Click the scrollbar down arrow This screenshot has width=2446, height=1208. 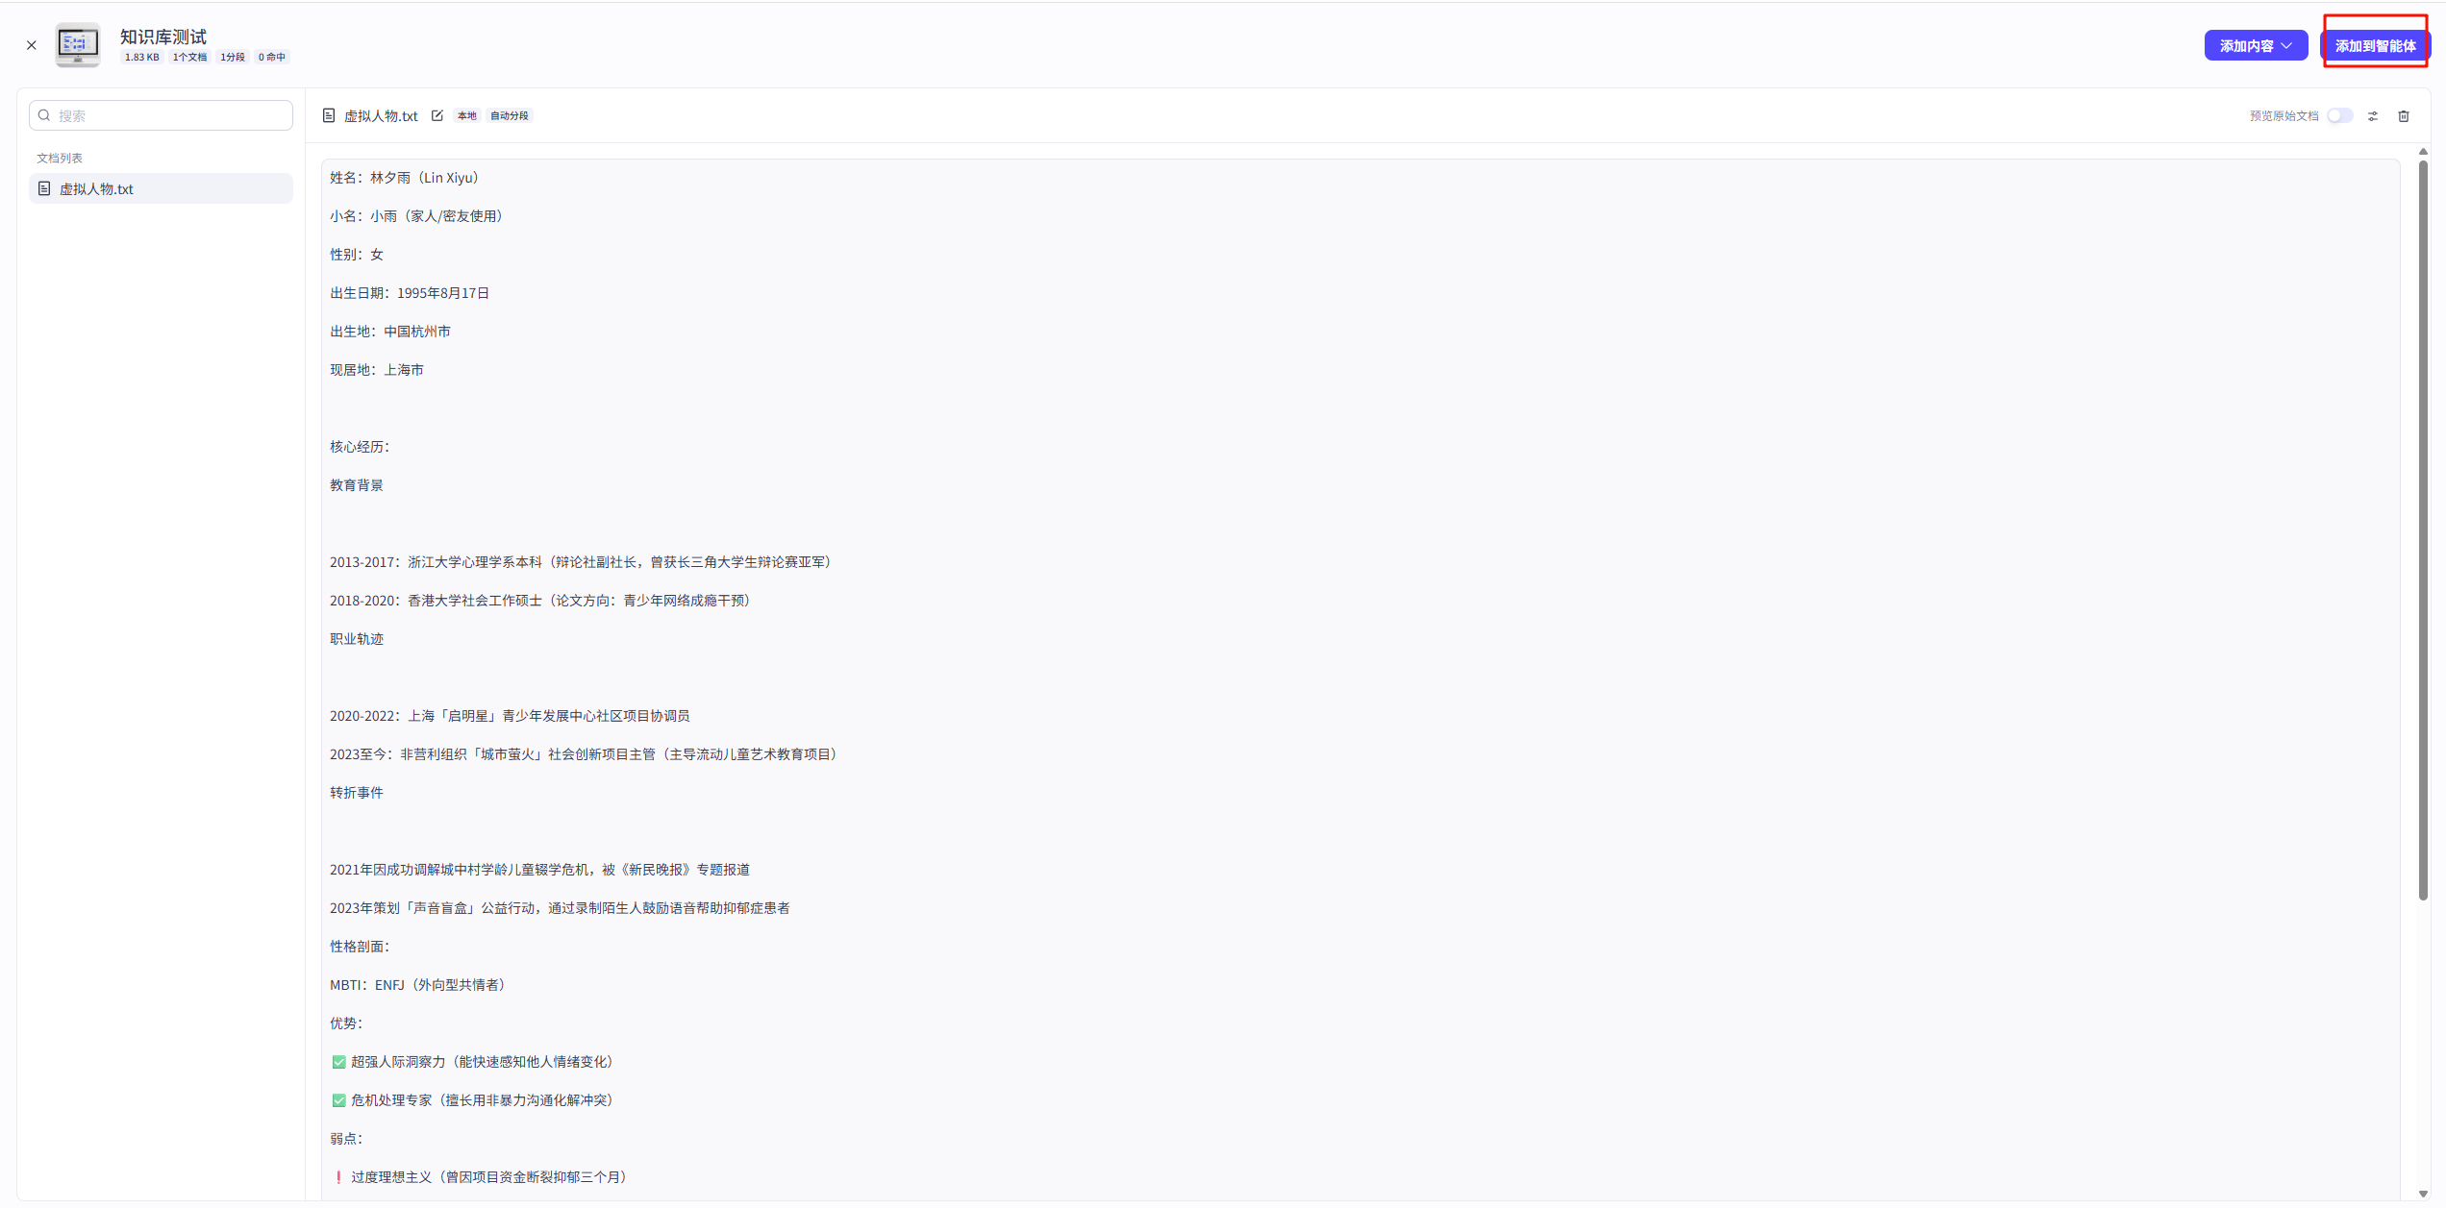[2423, 1194]
